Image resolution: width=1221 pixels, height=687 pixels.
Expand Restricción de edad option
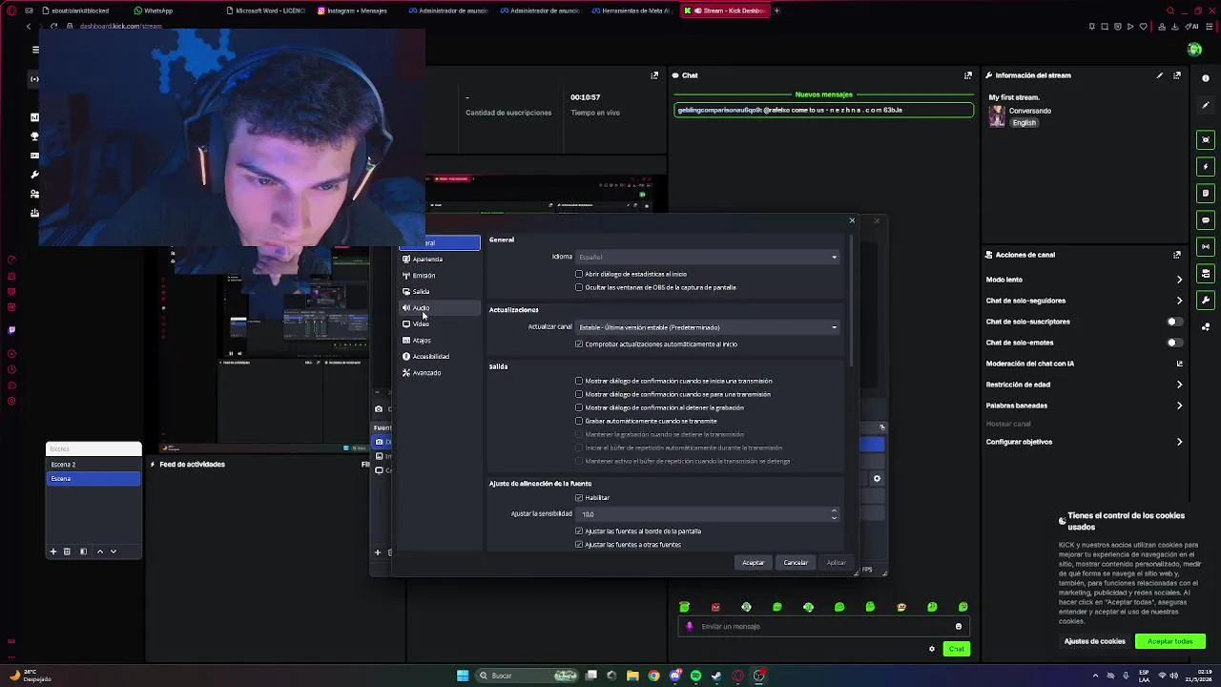pyautogui.click(x=1179, y=385)
